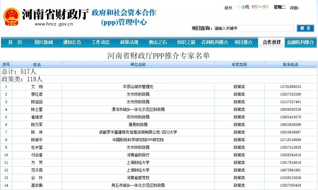The width and height of the screenshot is (318, 190).
Task: Select phone number 18625856599
Action: point(291,125)
